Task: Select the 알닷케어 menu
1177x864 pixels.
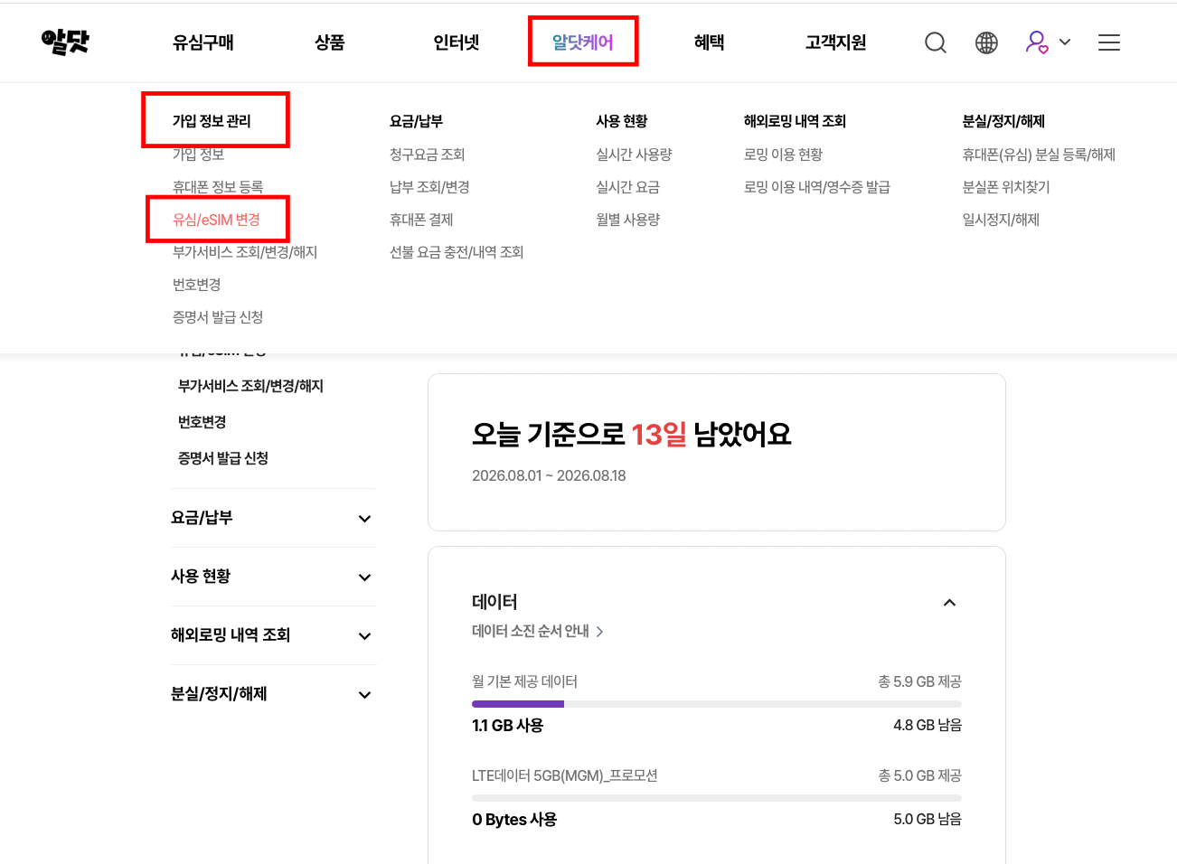Action: [583, 42]
